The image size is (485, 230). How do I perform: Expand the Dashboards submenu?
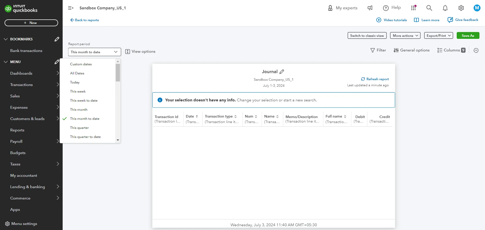(x=58, y=73)
